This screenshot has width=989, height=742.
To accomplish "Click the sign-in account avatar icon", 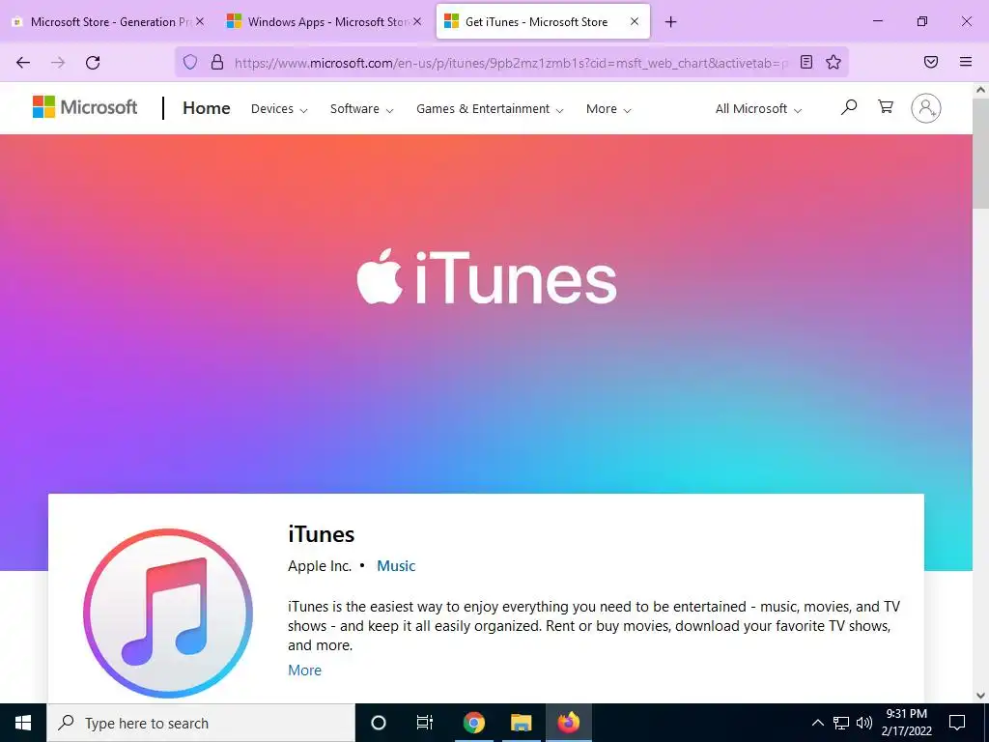I will pos(926,108).
